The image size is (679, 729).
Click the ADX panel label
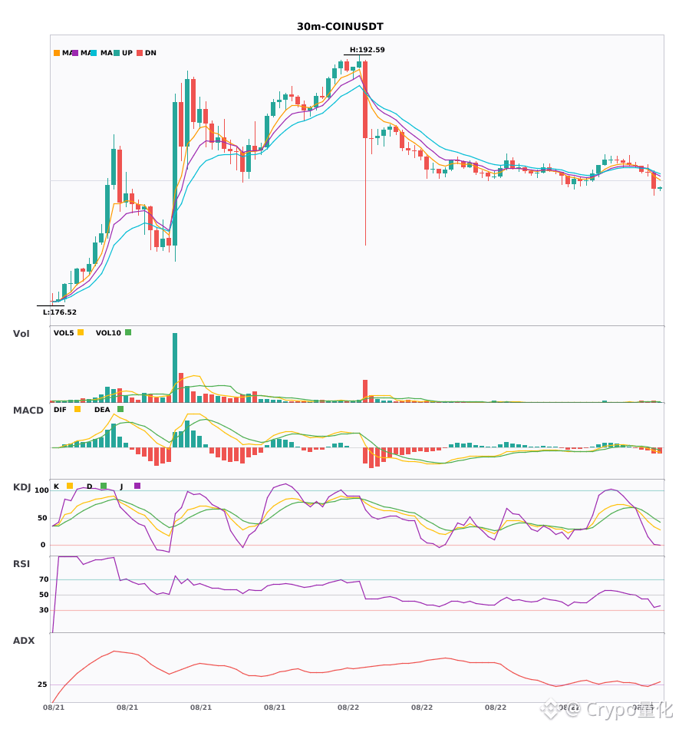(x=24, y=641)
